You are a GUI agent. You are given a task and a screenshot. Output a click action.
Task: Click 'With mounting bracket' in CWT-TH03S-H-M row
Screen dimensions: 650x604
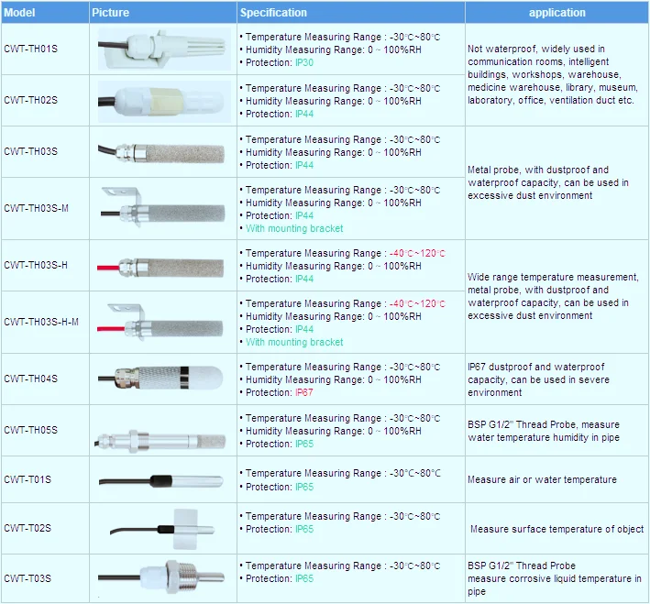click(294, 342)
